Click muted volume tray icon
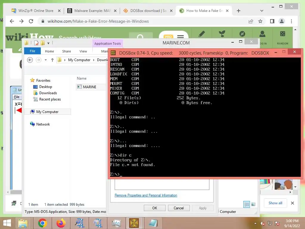 tap(263, 223)
